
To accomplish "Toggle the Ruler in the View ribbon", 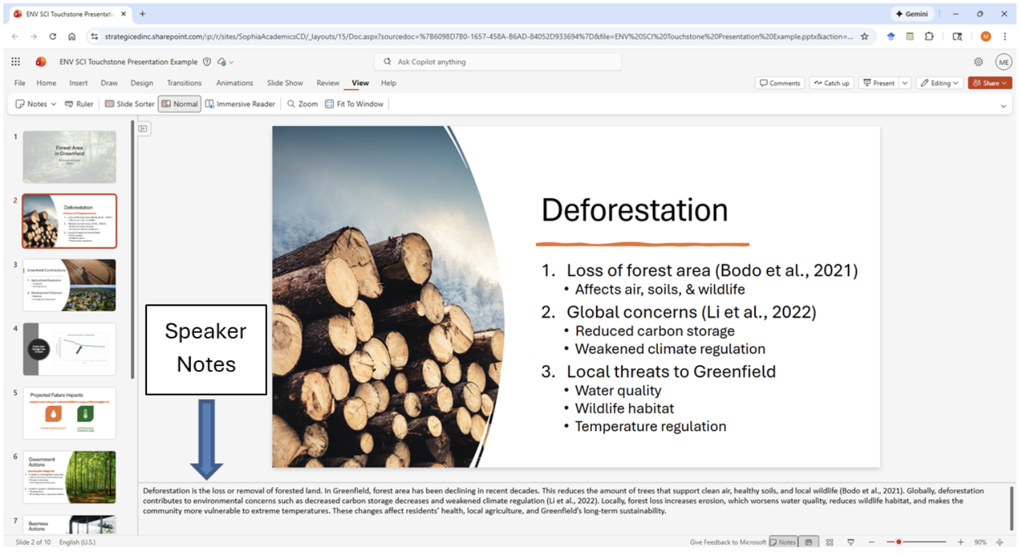I will tap(79, 104).
